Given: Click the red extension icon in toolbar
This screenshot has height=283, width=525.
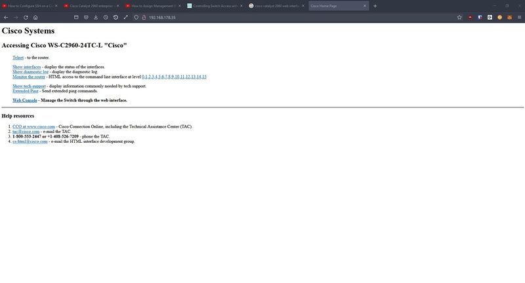Looking at the screenshot, I should click(470, 18).
